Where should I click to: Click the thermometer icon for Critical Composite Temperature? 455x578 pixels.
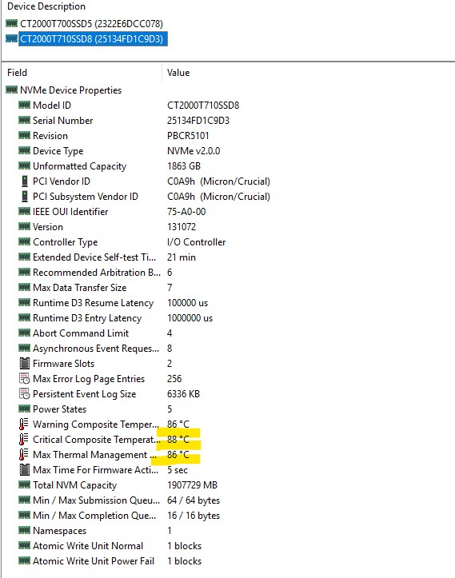pyautogui.click(x=24, y=440)
